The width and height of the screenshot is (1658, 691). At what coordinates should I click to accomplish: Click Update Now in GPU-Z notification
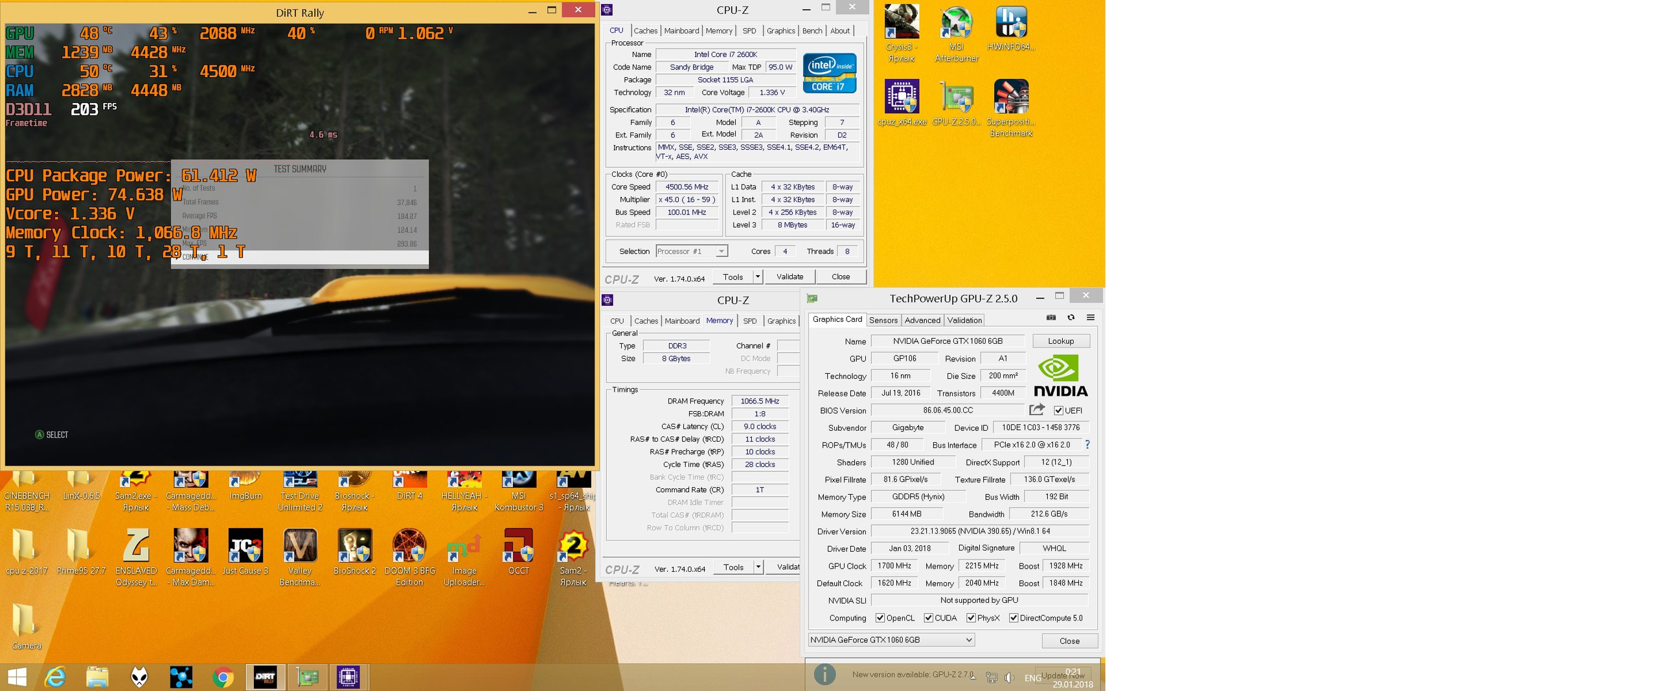(x=1063, y=675)
